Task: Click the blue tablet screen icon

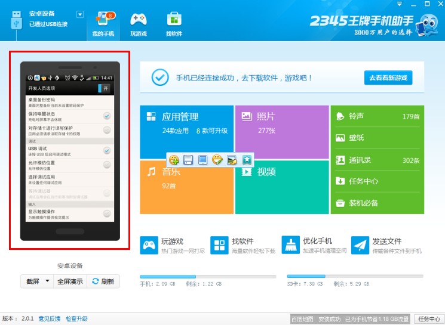Action: coord(202,160)
